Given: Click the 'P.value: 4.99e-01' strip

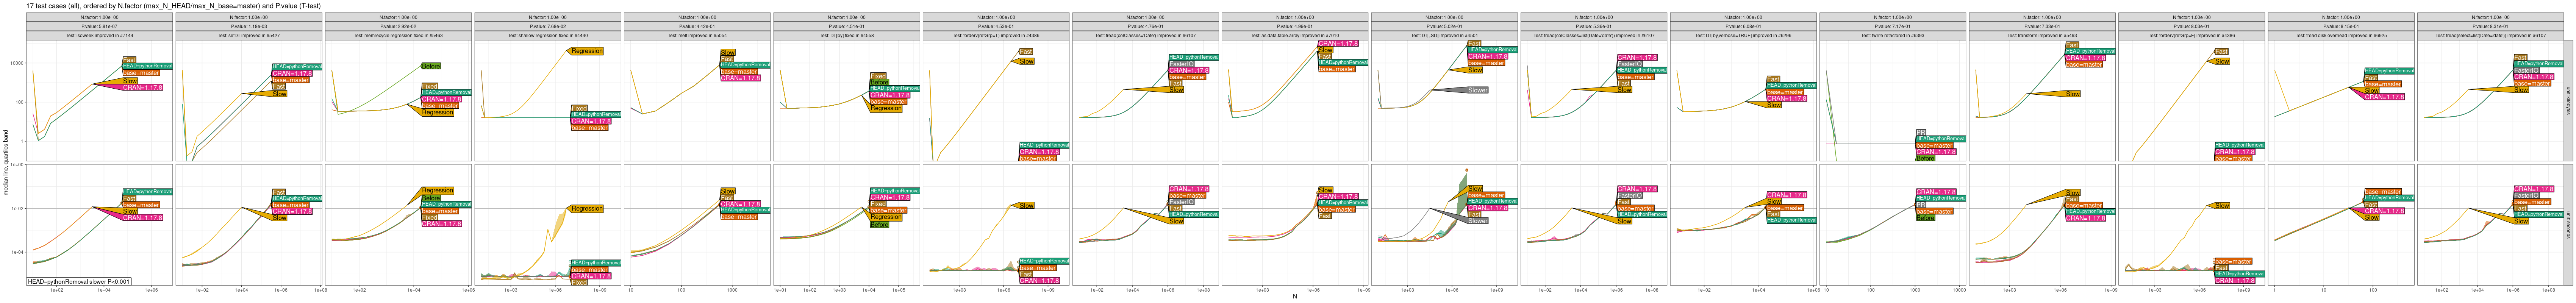Looking at the screenshot, I should [x=1295, y=26].
